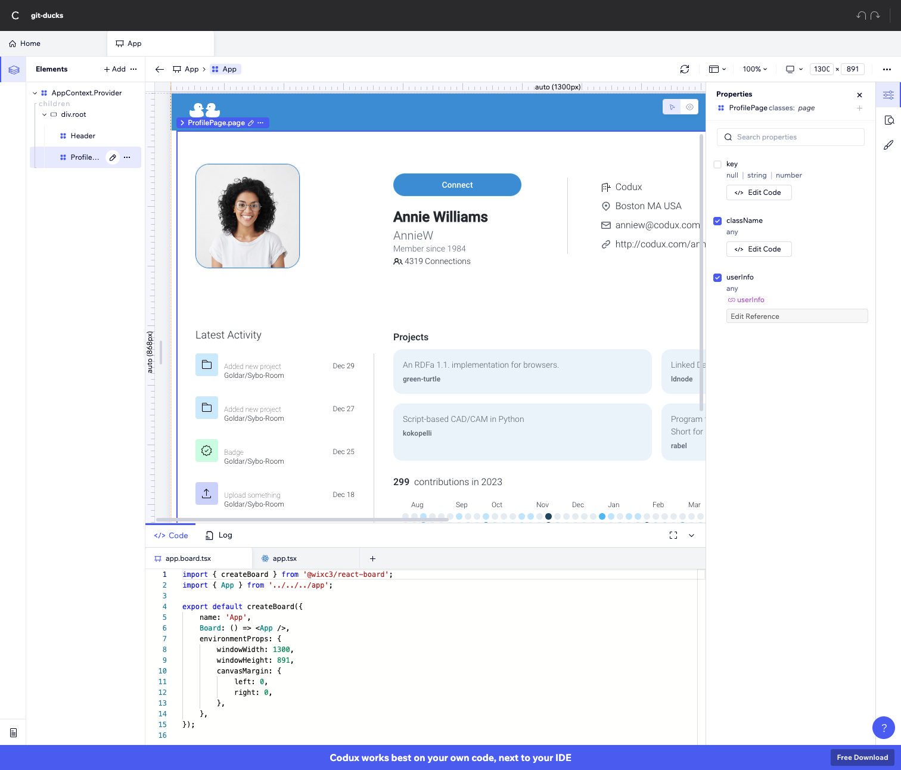
Task: Click the back arrow in breadcrumb bar
Action: click(x=160, y=69)
